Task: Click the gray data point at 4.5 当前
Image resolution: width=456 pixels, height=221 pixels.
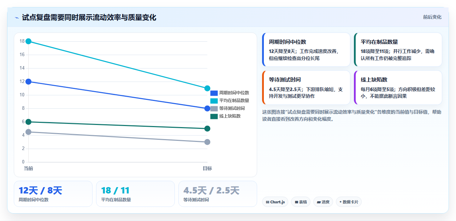Action: (29, 132)
